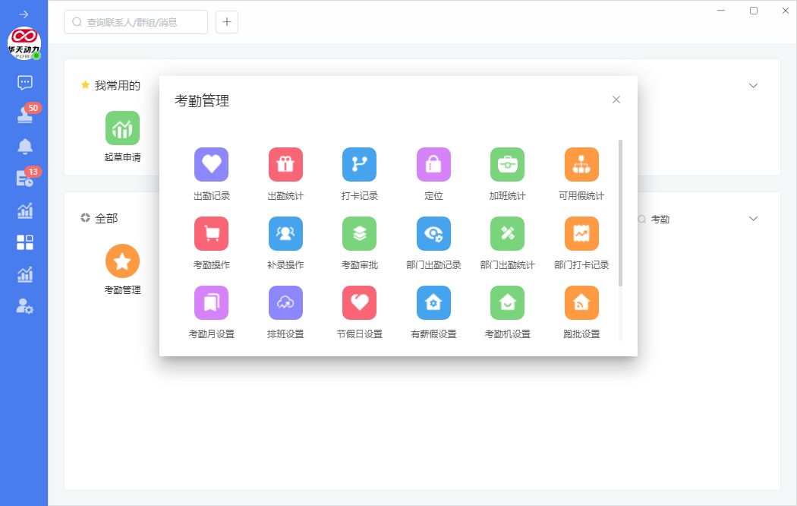Viewport: 797px width, 506px height.
Task: Open notifications bell in the sidebar
Action: 25,147
